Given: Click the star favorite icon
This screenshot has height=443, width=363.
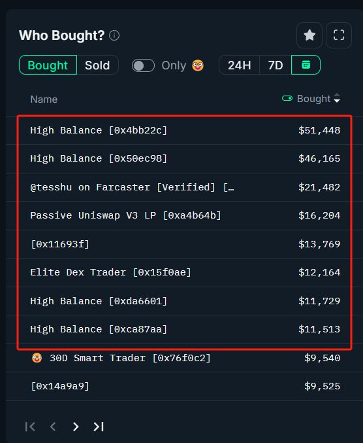Looking at the screenshot, I should pos(309,35).
